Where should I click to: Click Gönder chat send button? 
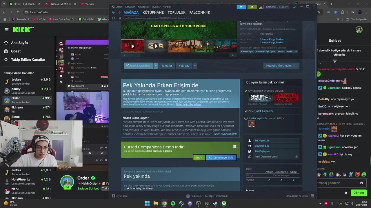[359, 193]
